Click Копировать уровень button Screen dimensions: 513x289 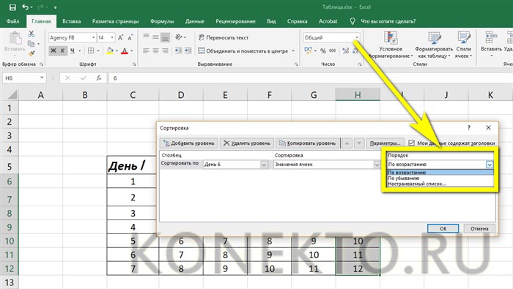coord(308,143)
